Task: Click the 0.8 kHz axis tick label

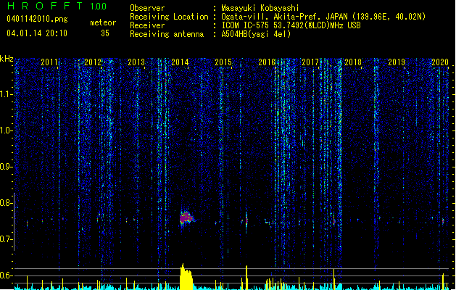Action: point(6,203)
